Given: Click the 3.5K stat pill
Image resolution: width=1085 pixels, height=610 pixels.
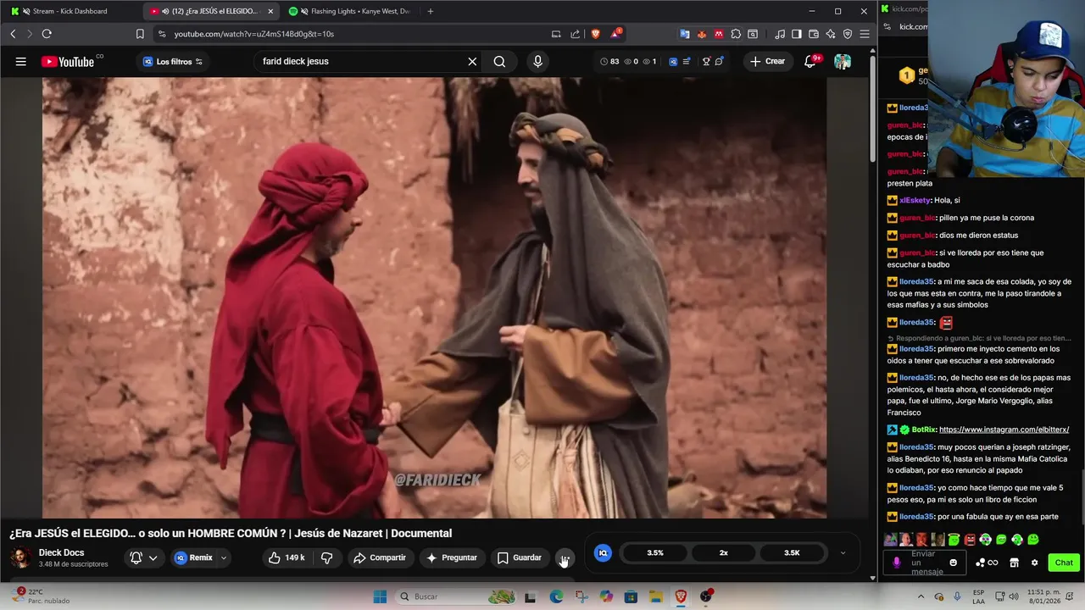Looking at the screenshot, I should pos(792,552).
